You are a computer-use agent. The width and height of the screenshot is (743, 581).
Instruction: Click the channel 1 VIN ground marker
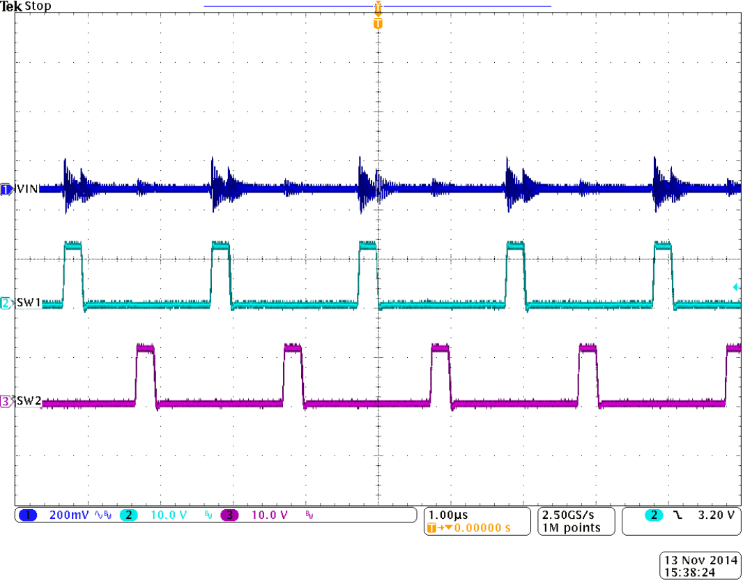(x=6, y=189)
